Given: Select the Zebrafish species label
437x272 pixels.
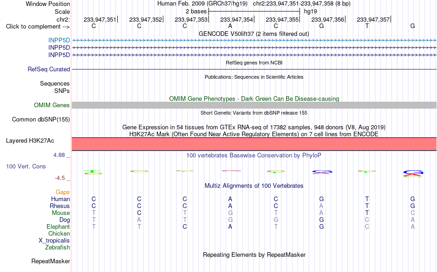Looking at the screenshot, I should pyautogui.click(x=57, y=248).
